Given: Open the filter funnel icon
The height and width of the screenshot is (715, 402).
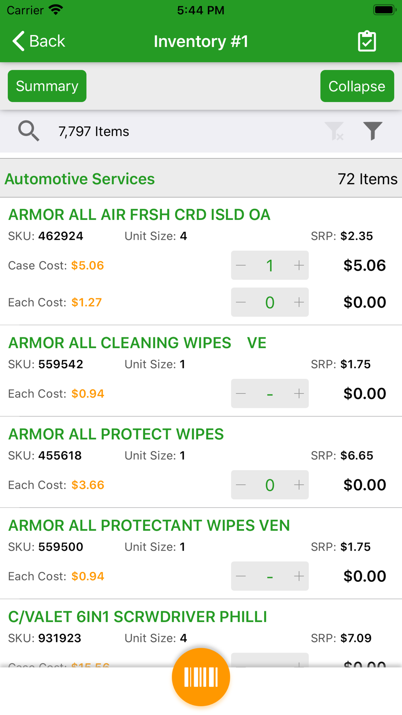Looking at the screenshot, I should [x=372, y=131].
